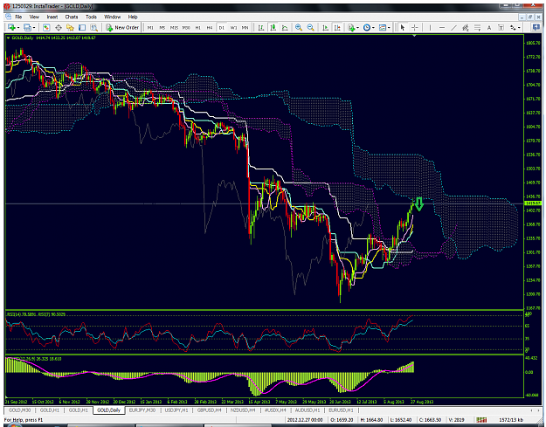Viewport: 546px width, 427px height.
Task: Click the New Order button
Action: [x=122, y=27]
